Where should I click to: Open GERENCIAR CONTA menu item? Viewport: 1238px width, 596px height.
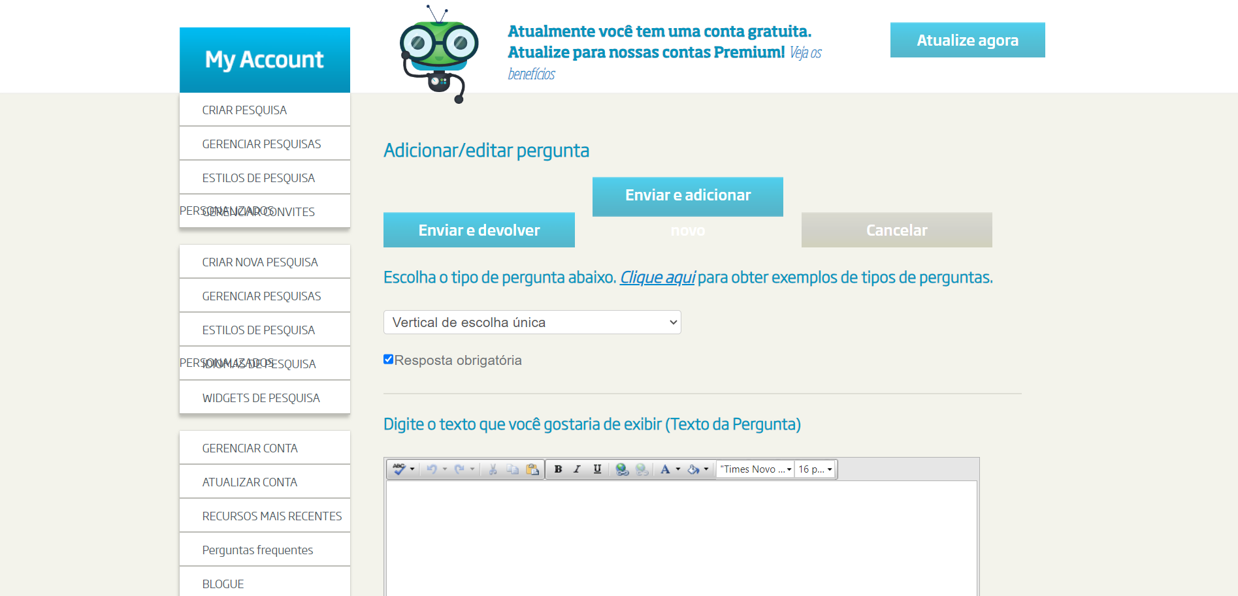(265, 448)
